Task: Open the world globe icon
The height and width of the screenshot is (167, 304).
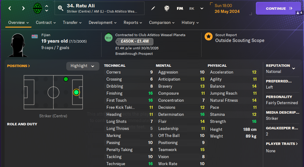Action: 167,8
